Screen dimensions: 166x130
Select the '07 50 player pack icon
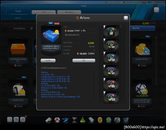pos(111,84)
